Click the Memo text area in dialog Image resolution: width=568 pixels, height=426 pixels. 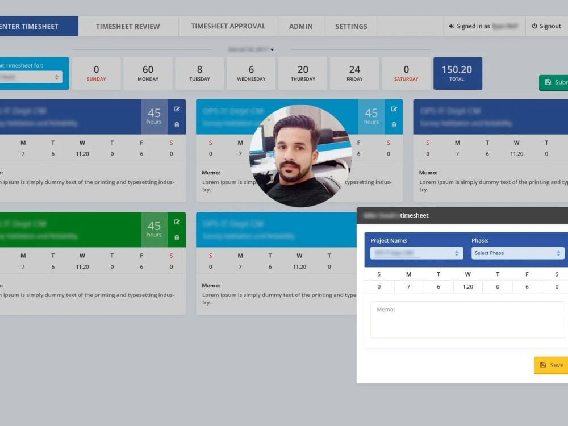click(x=467, y=320)
